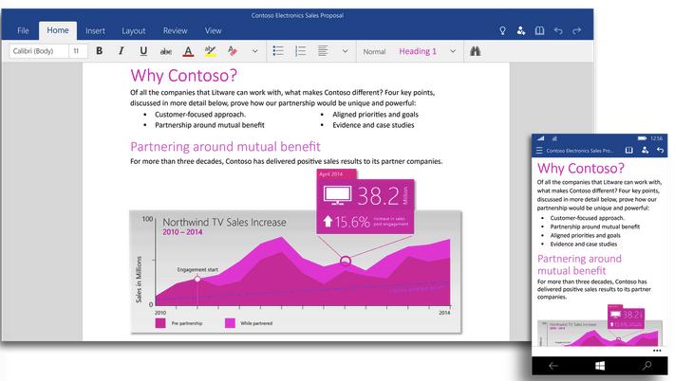Click the red font color button

188,52
